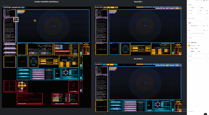The image size is (209, 115).
Task: Click the COURSE button in GM controls
Action: [24, 77]
